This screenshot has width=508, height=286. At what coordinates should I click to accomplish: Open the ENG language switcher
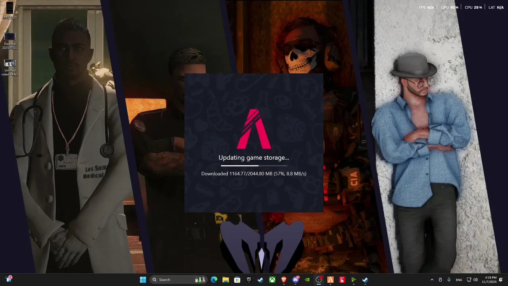coord(459,280)
